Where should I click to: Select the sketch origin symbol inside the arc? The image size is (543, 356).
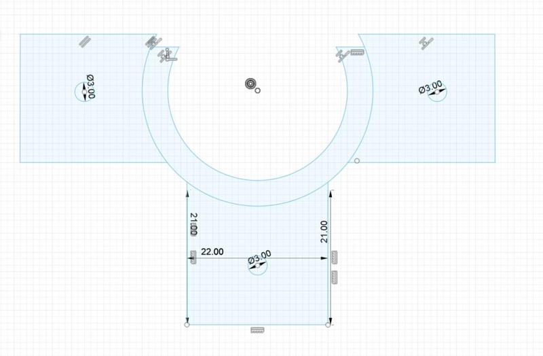tap(250, 84)
